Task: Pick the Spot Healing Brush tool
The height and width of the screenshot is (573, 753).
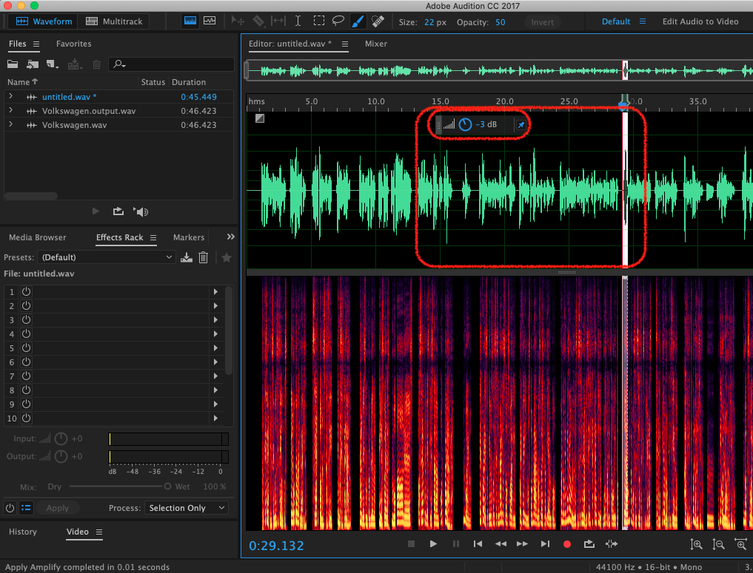Action: (378, 21)
